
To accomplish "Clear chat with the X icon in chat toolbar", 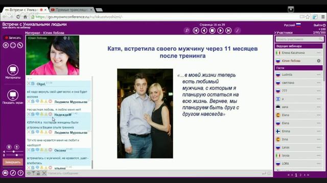I will coord(44,173).
